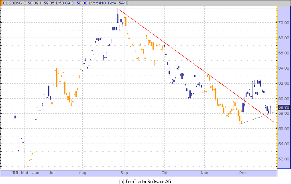Click the CL 2006G symbol name in header
Screen dimensions: 291x184
tap(12, 3)
